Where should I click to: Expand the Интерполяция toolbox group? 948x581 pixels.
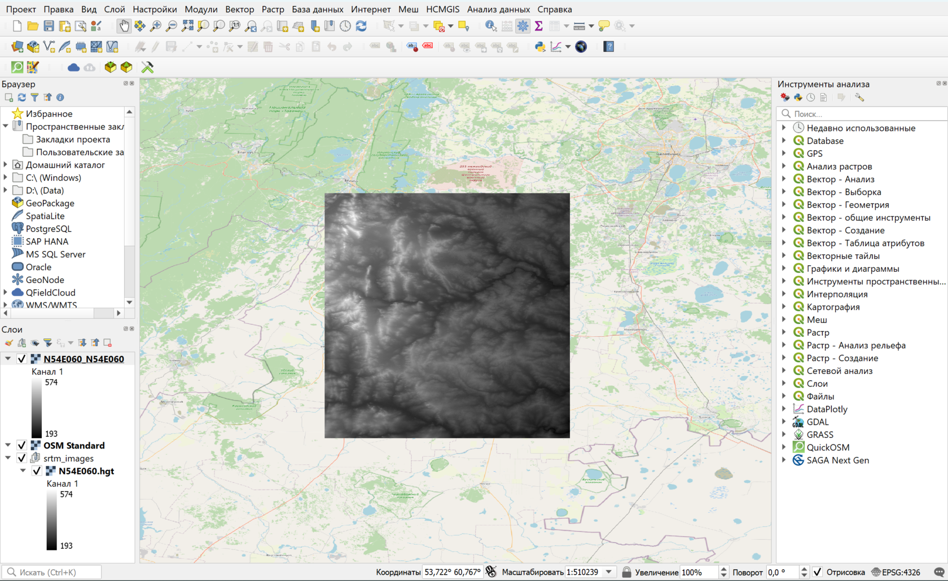click(x=784, y=294)
